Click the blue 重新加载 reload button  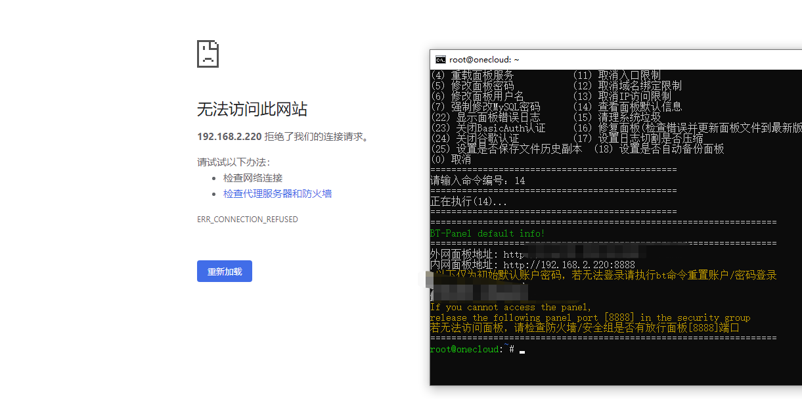click(x=225, y=271)
